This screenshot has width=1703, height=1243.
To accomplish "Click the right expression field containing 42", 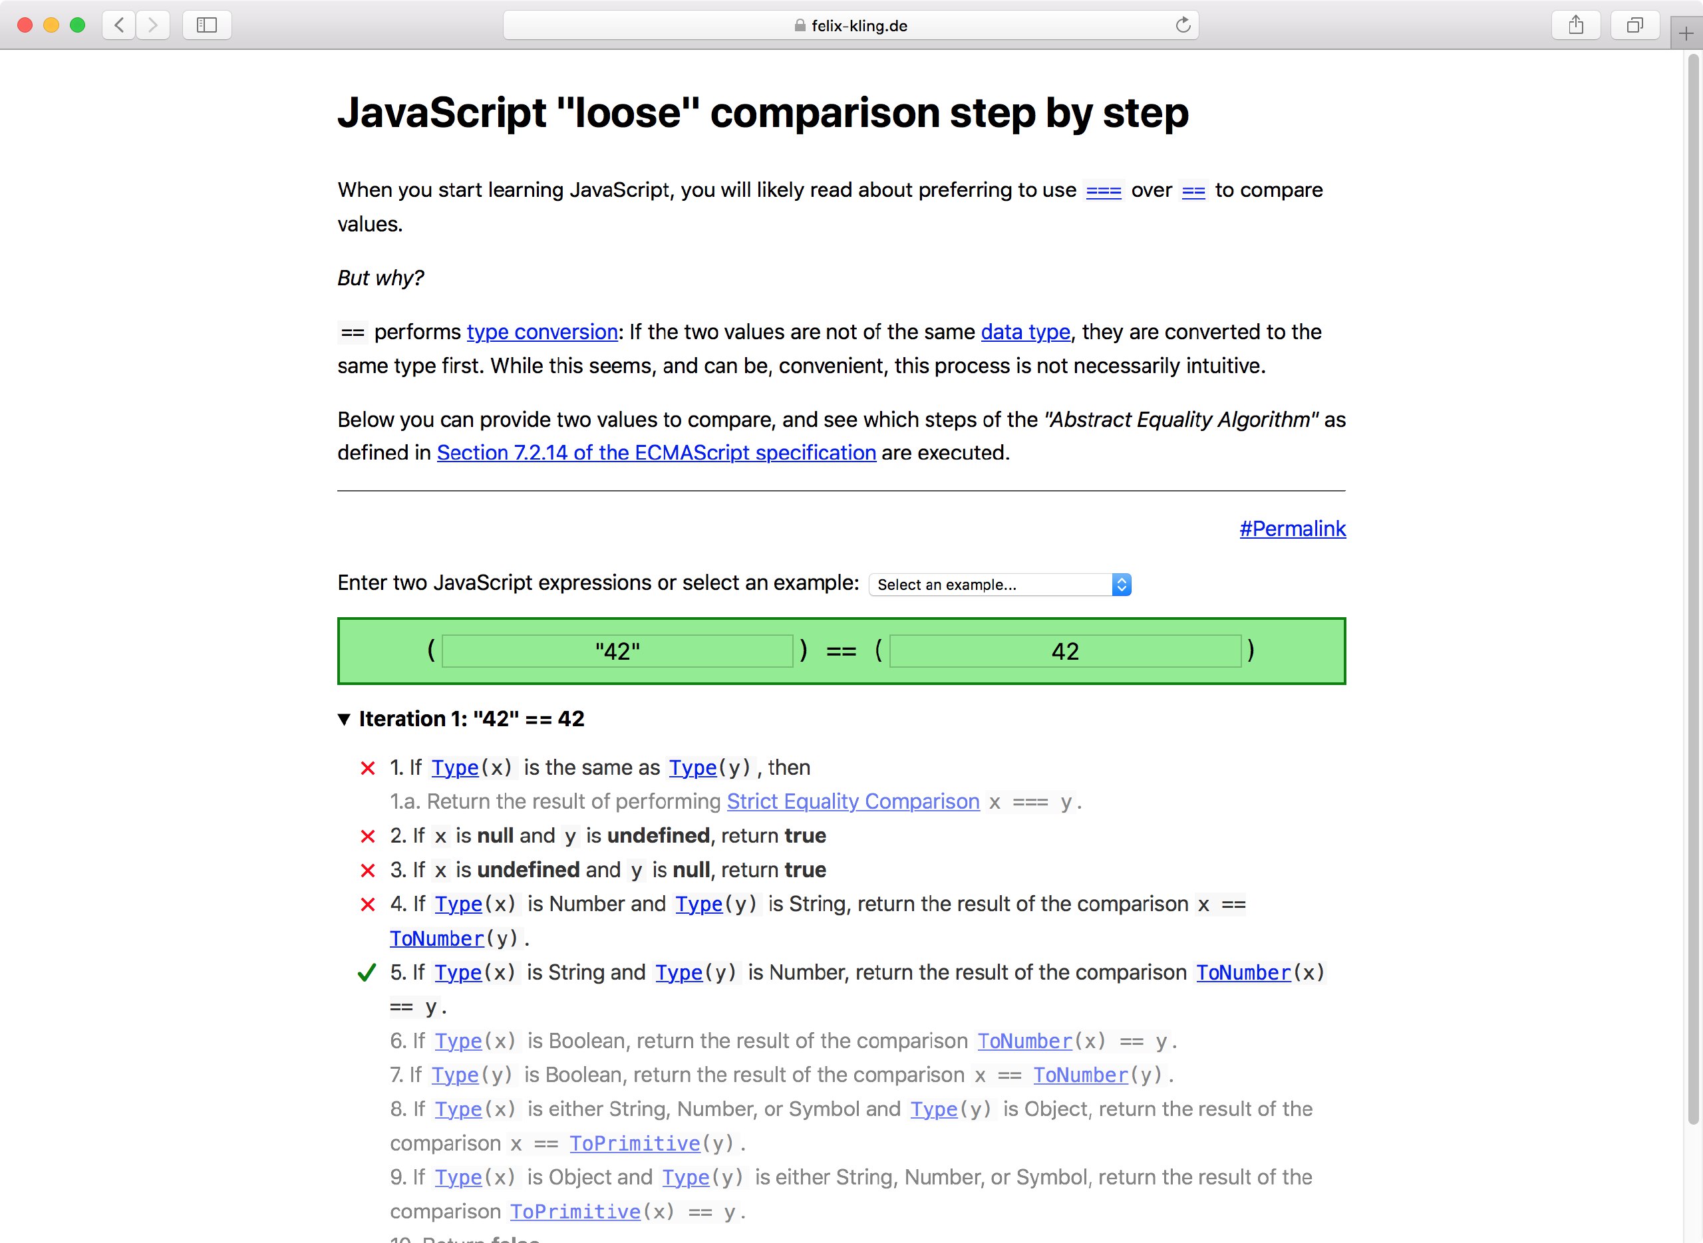I will 1065,651.
